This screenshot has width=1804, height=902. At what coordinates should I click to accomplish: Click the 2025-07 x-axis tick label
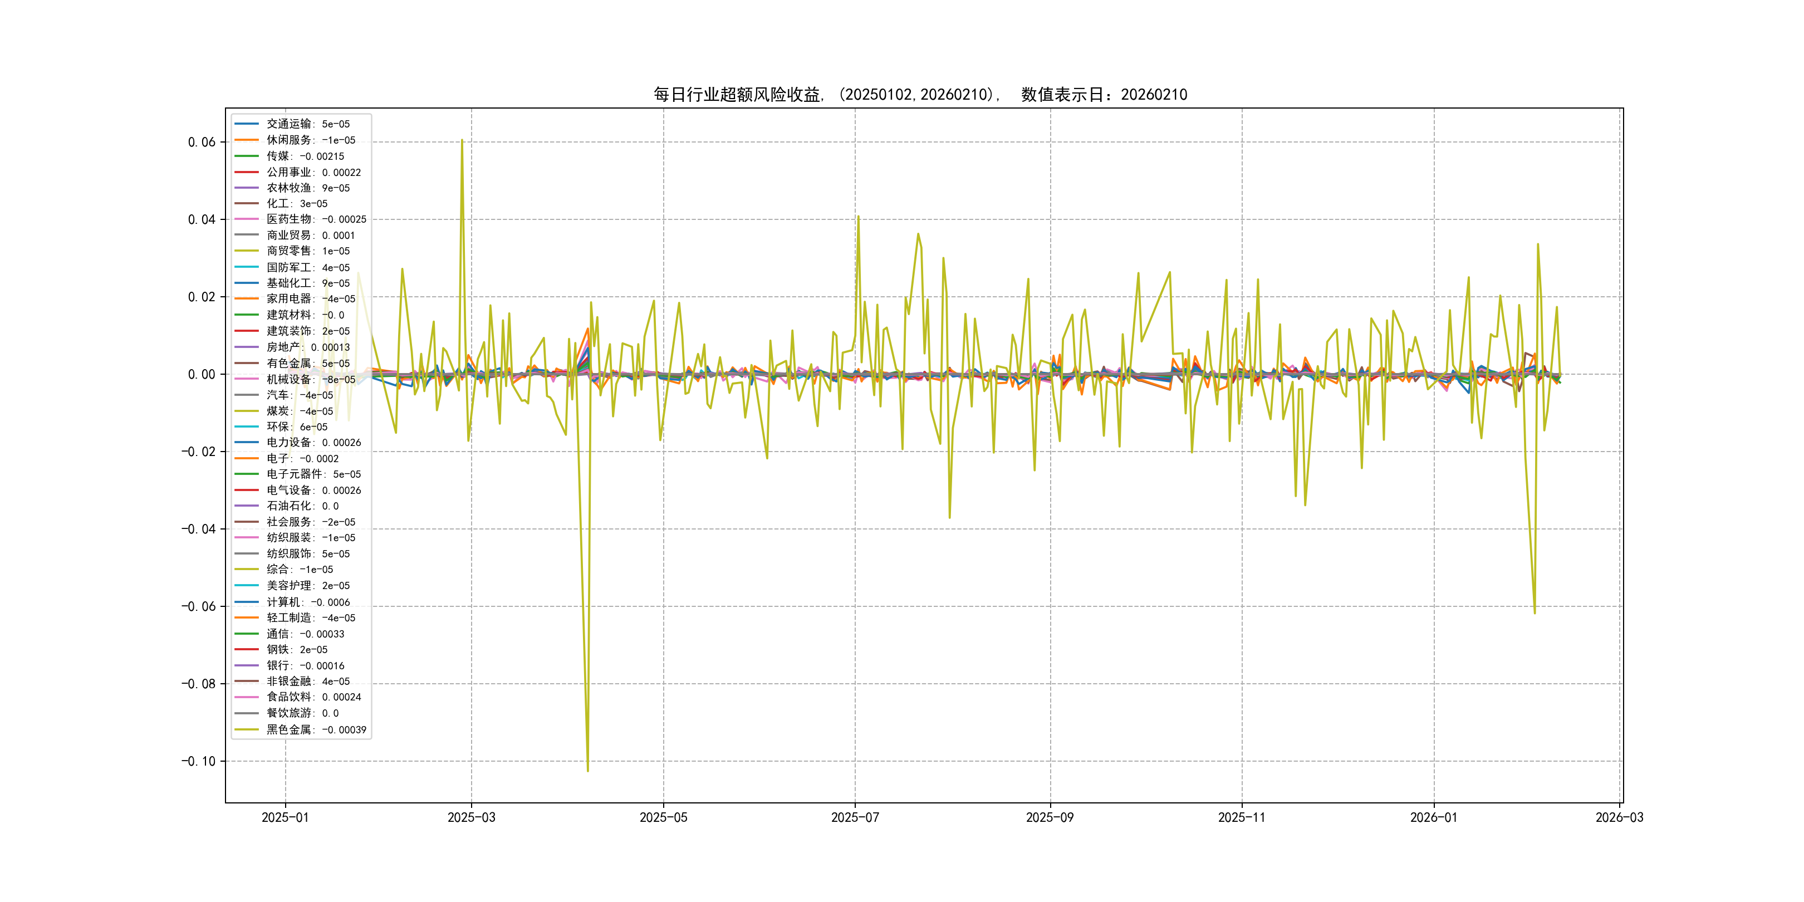[854, 817]
